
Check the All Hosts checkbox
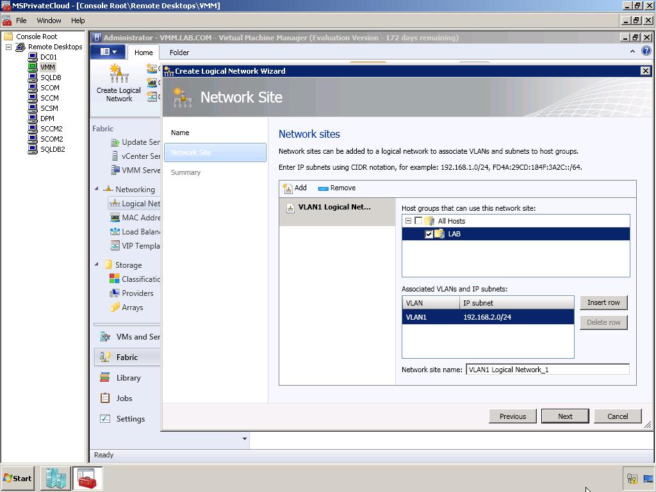pos(418,221)
